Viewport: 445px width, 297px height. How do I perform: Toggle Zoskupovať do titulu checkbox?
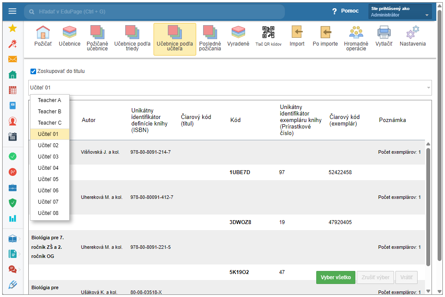coord(33,71)
